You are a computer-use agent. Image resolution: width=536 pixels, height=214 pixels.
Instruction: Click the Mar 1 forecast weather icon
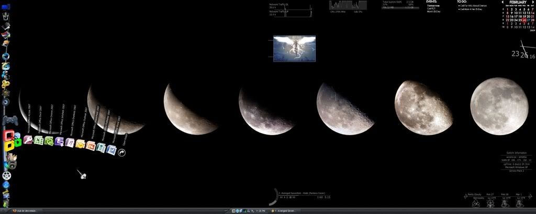pyautogui.click(x=520, y=203)
